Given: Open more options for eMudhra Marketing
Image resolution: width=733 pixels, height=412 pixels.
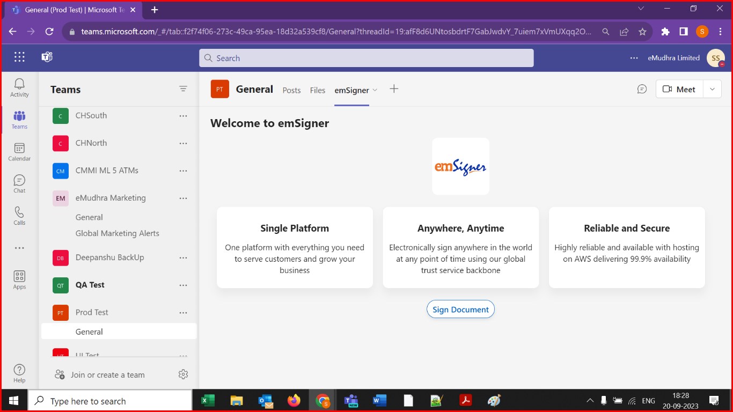Looking at the screenshot, I should [183, 198].
